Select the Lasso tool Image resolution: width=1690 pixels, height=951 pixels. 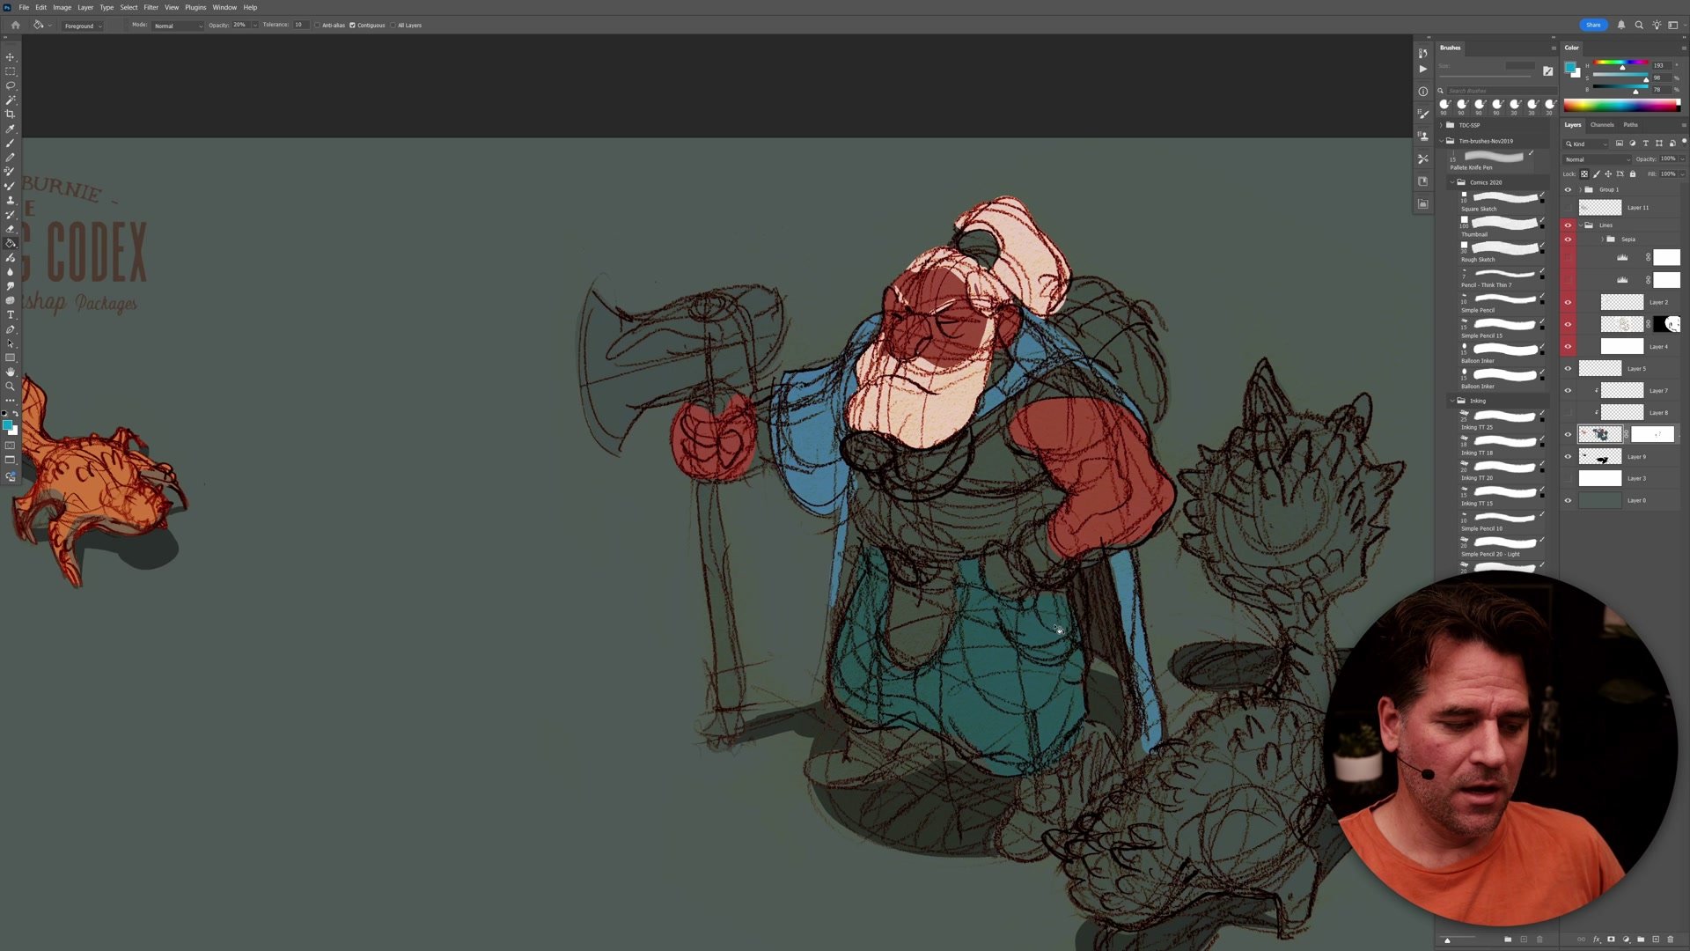click(11, 85)
